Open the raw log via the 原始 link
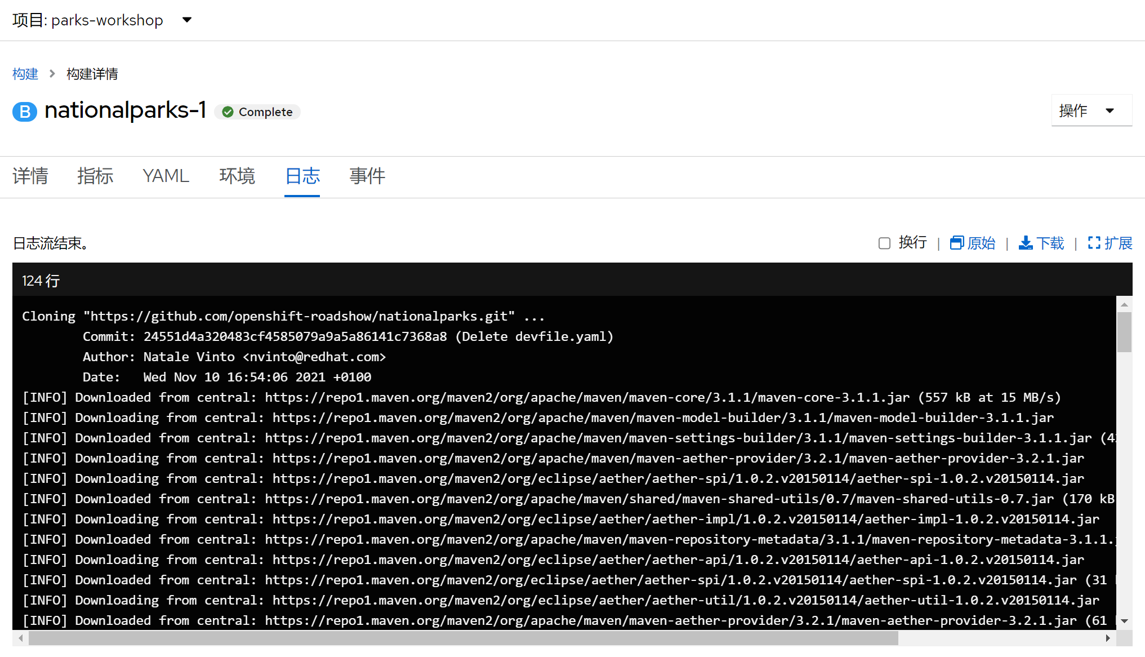 (x=982, y=242)
